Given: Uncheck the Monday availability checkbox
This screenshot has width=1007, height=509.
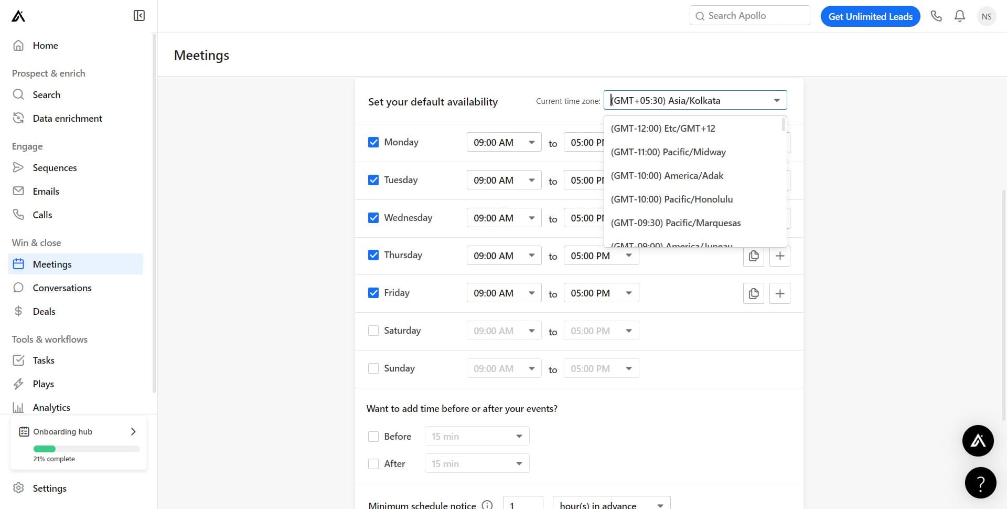Looking at the screenshot, I should (373, 142).
